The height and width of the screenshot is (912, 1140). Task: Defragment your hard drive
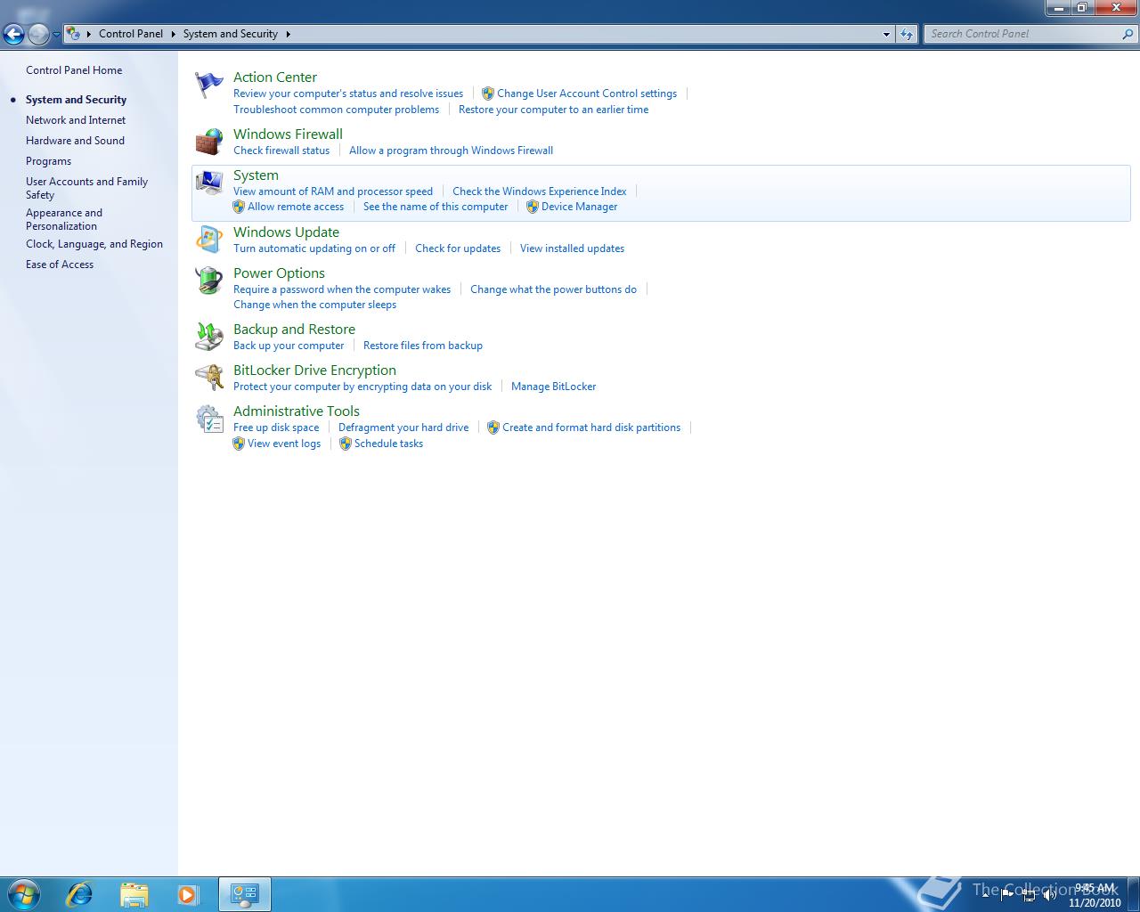point(403,427)
